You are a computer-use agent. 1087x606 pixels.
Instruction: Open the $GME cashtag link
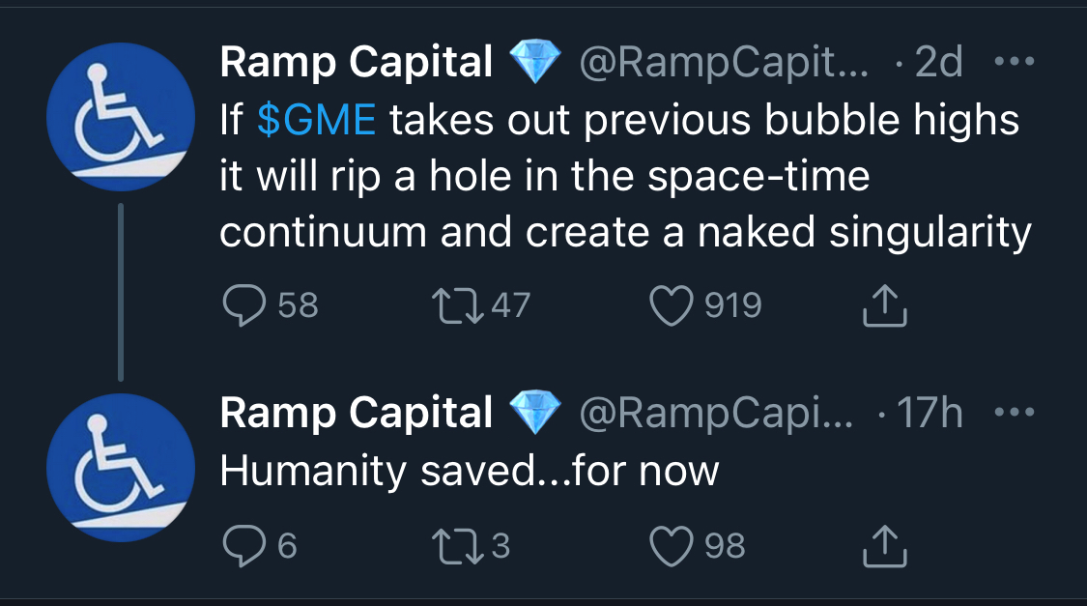[x=317, y=123]
